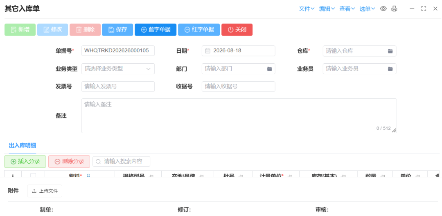Switch to the 出入库明细 tab
This screenshot has width=442, height=216.
tap(23, 146)
